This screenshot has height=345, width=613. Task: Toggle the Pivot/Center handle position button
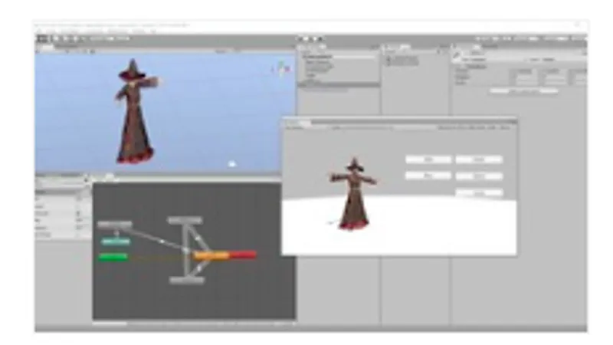pyautogui.click(x=100, y=39)
